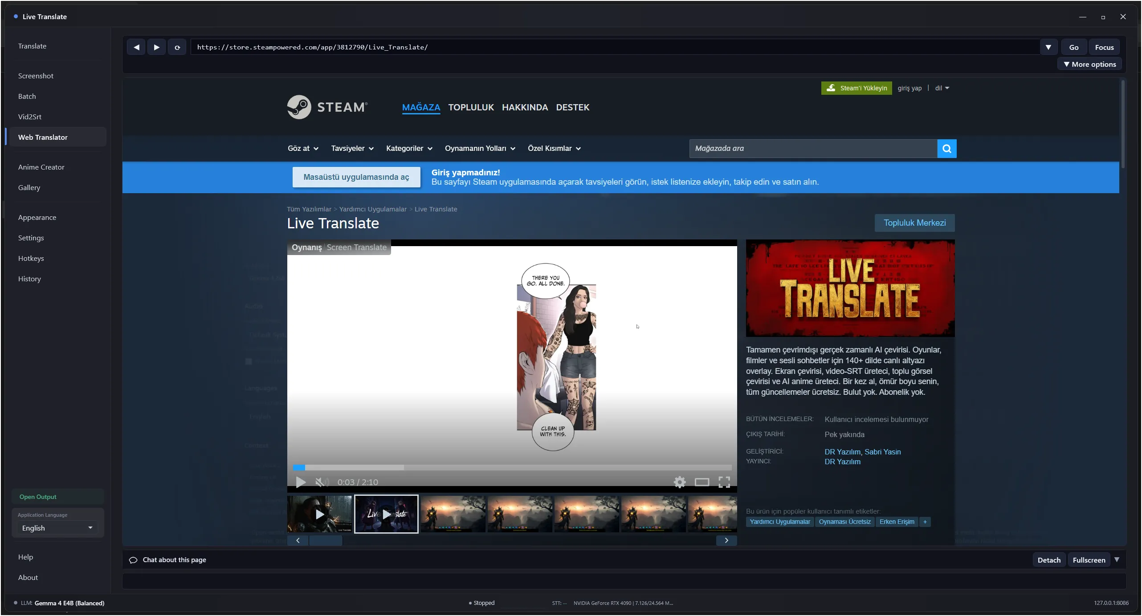
Task: Click the Go button
Action: [x=1073, y=47]
